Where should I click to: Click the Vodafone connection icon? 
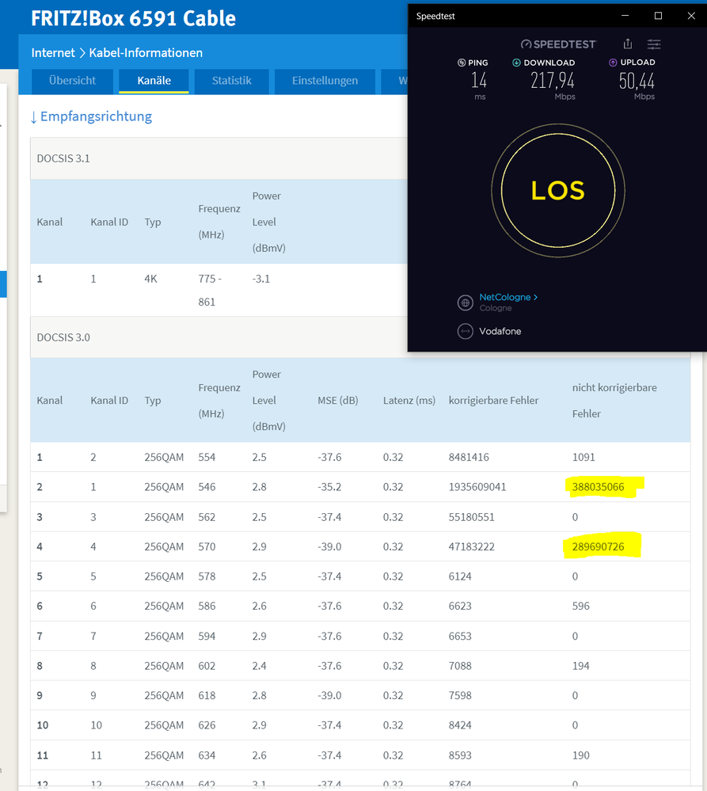pos(465,332)
